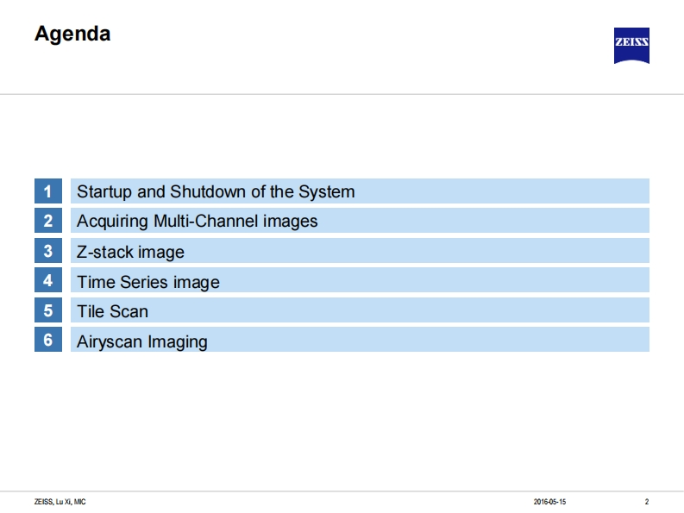Viewport: 684px width, 513px height.
Task: Select the date 2016-05-15 in footer
Action: tap(549, 502)
